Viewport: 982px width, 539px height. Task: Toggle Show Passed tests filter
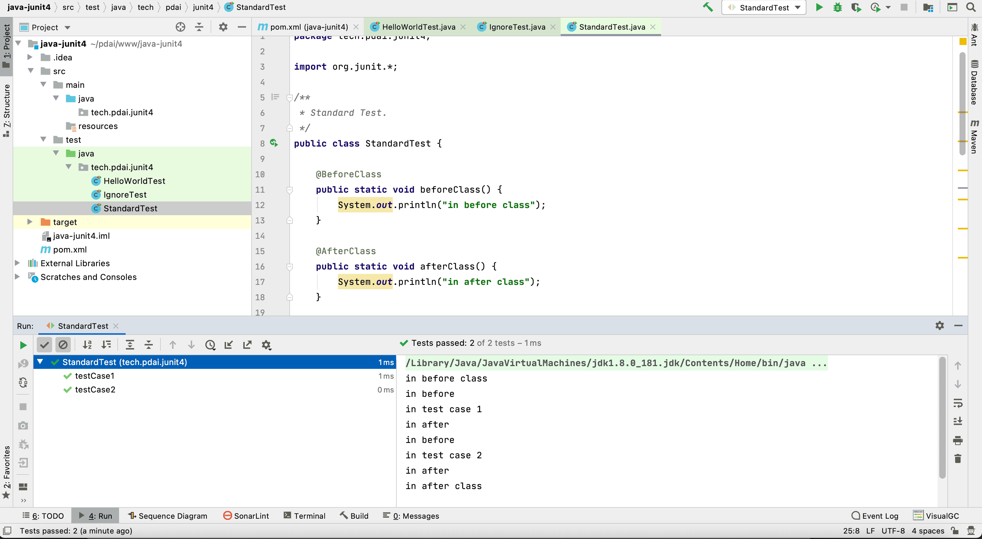(x=44, y=345)
